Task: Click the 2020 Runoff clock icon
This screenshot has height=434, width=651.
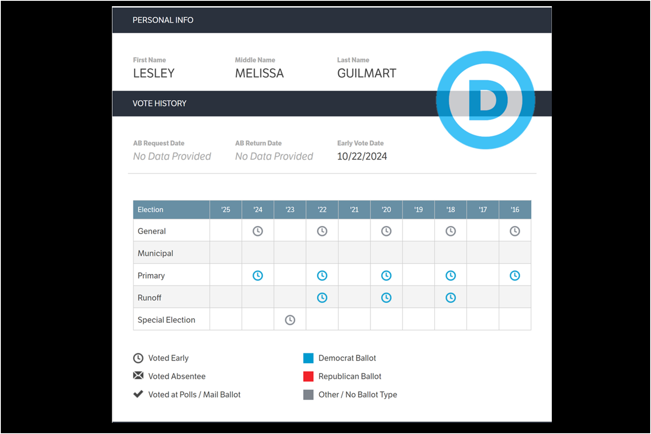Action: [x=386, y=298]
